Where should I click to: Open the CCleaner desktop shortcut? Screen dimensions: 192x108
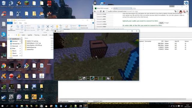click(4, 14)
